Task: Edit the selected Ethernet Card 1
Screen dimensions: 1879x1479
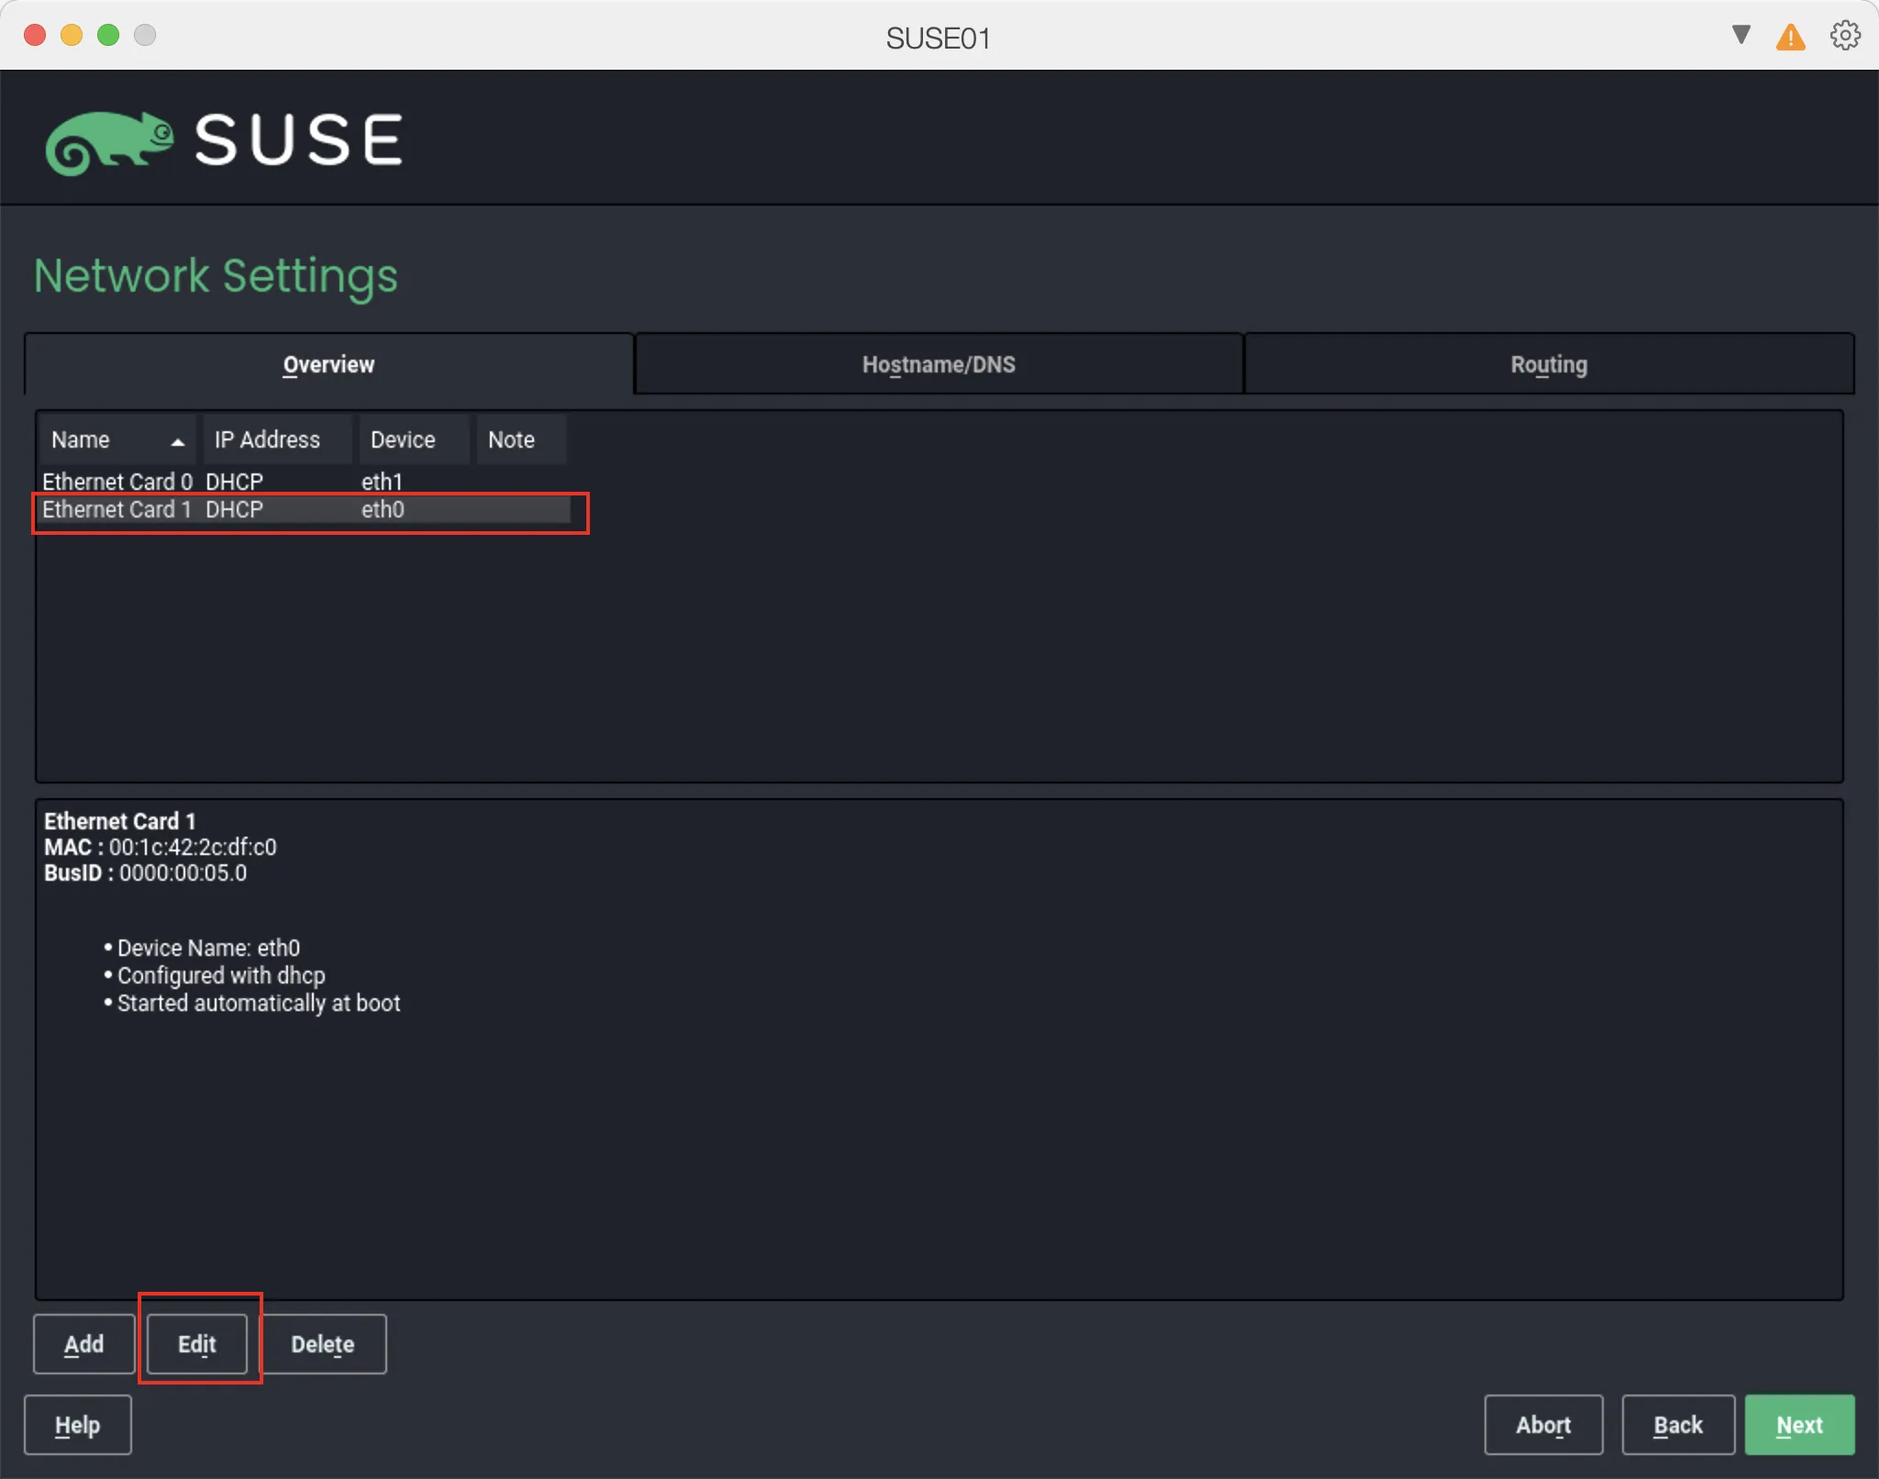Action: 198,1343
